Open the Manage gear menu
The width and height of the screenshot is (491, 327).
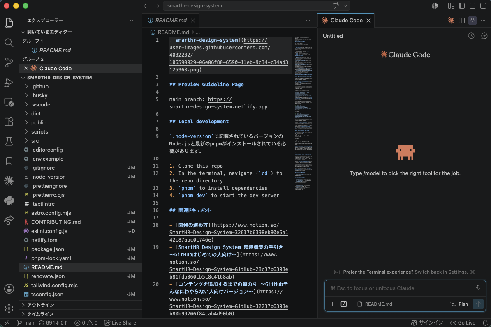coord(9,309)
